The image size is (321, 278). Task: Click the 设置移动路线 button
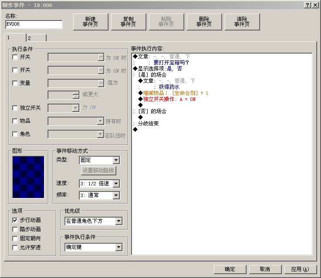[98, 171]
